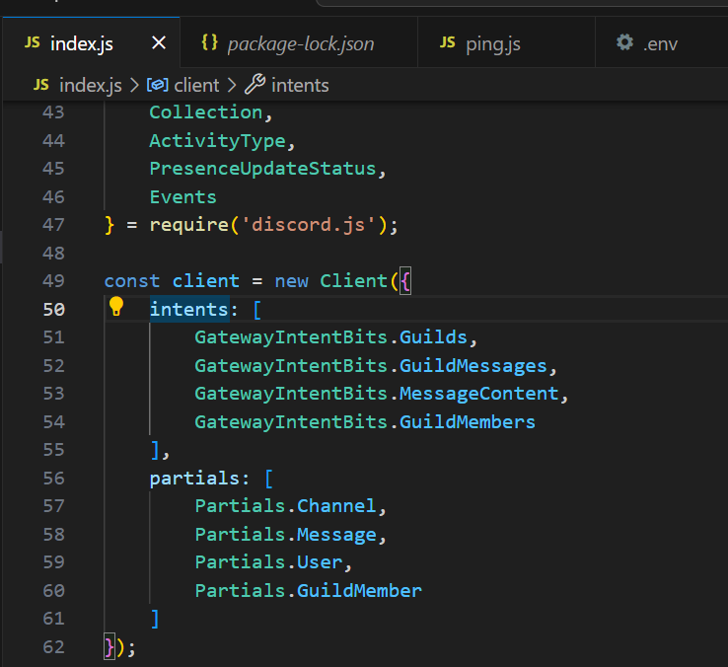
Task: Click the require keyword on line 47
Action: (189, 225)
